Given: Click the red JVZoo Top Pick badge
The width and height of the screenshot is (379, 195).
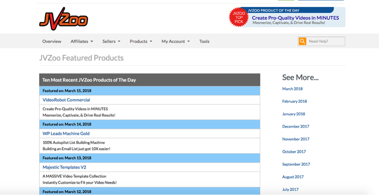Looking at the screenshot, I should click(238, 17).
